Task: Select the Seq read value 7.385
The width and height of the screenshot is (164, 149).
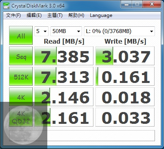Action: click(64, 56)
